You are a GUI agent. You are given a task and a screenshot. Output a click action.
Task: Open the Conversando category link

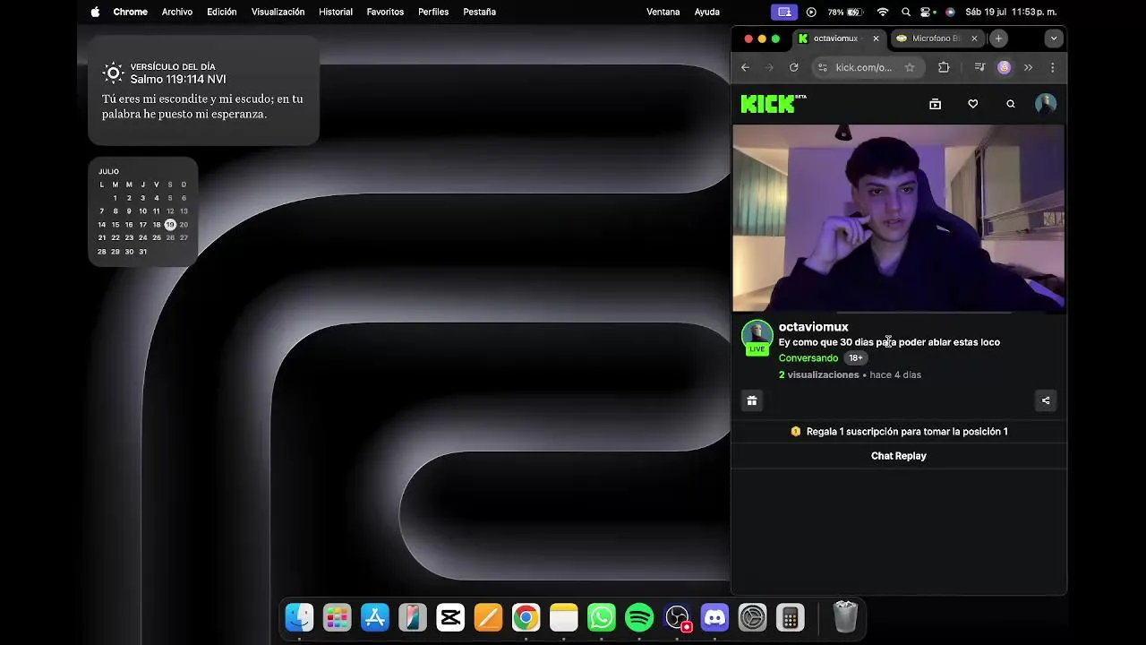(x=808, y=358)
